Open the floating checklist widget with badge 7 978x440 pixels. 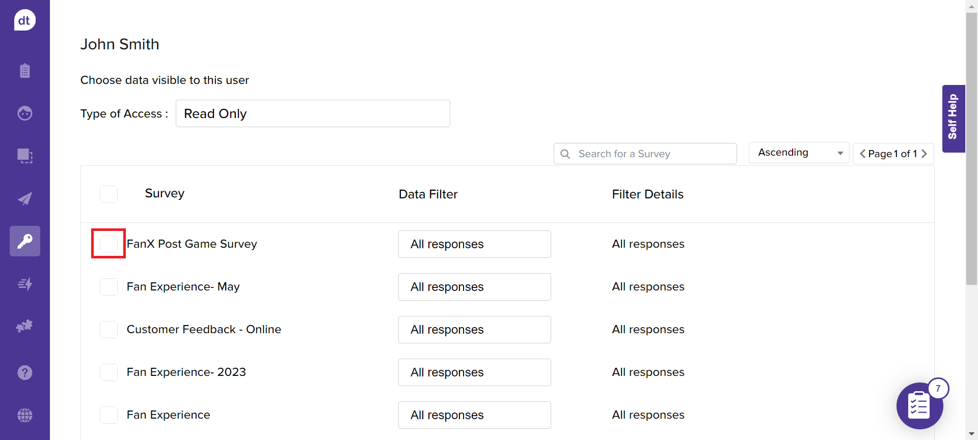[919, 406]
